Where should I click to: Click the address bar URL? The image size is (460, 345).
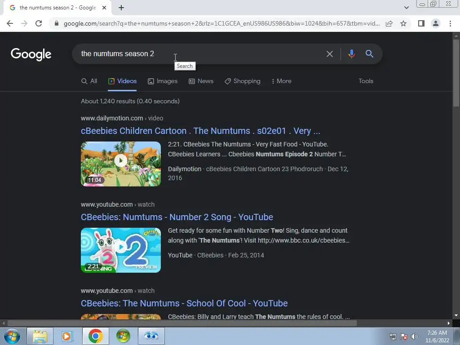click(221, 23)
